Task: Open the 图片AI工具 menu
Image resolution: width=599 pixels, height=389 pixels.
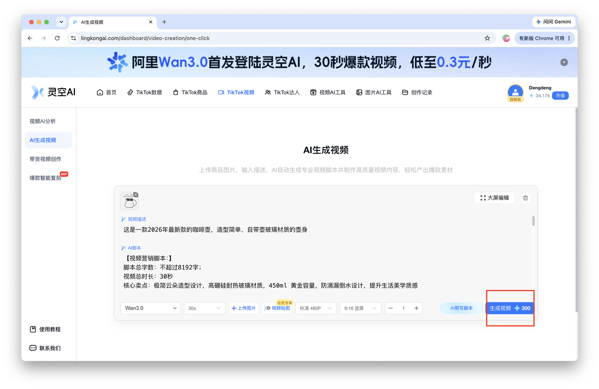Action: click(x=374, y=92)
